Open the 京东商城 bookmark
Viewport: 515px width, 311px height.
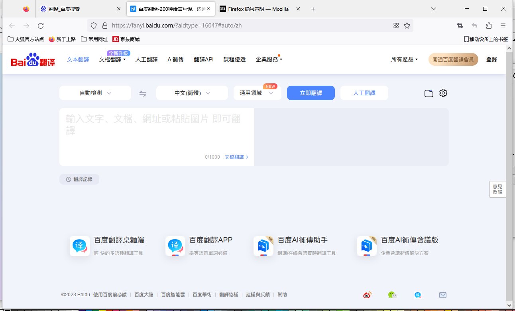[126, 39]
